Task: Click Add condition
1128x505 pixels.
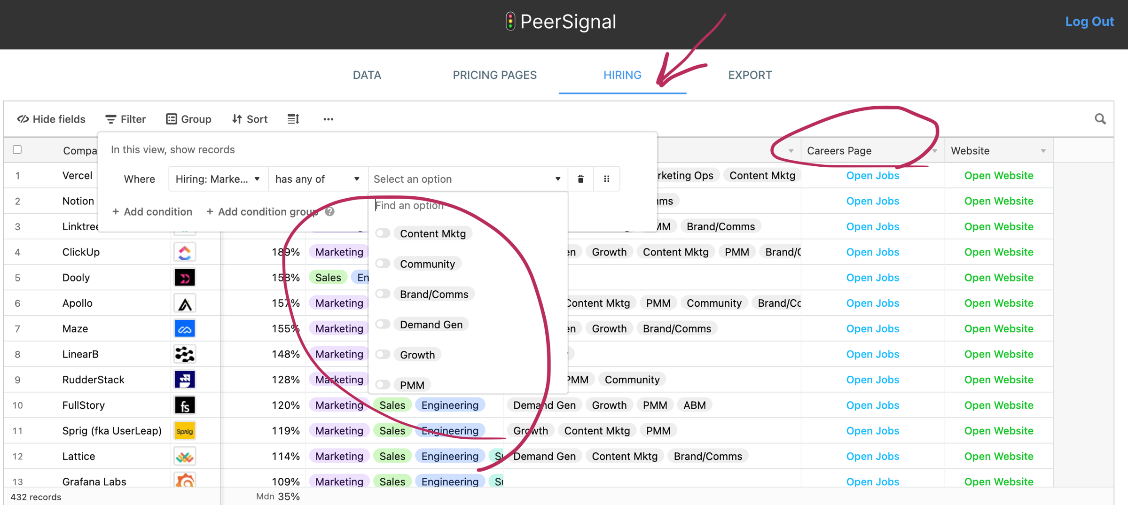Action: [152, 212]
